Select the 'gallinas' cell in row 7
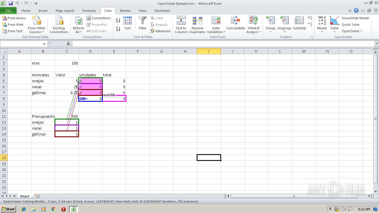The height and width of the screenshot is (213, 379). coord(43,93)
